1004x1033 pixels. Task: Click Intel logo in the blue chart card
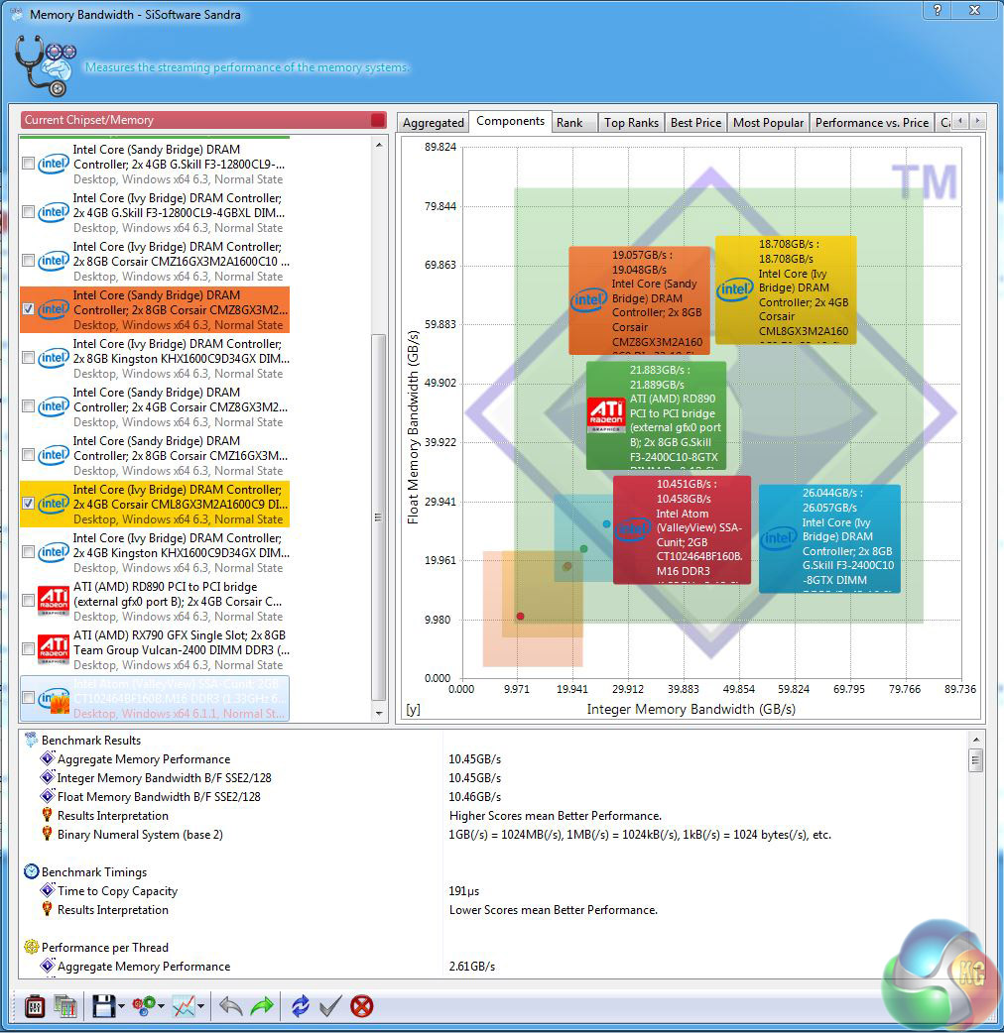[779, 537]
